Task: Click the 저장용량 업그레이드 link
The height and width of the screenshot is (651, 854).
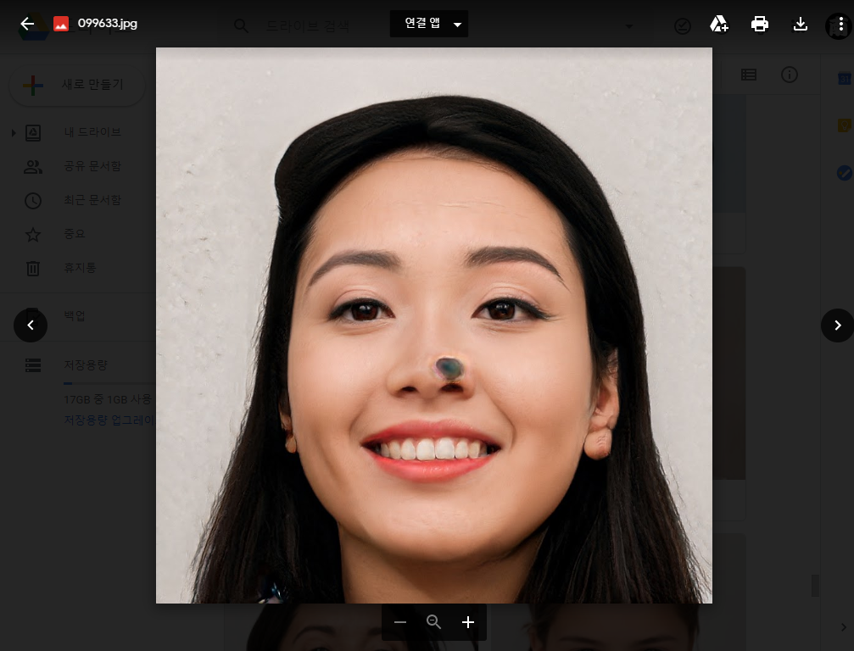Action: click(x=109, y=420)
